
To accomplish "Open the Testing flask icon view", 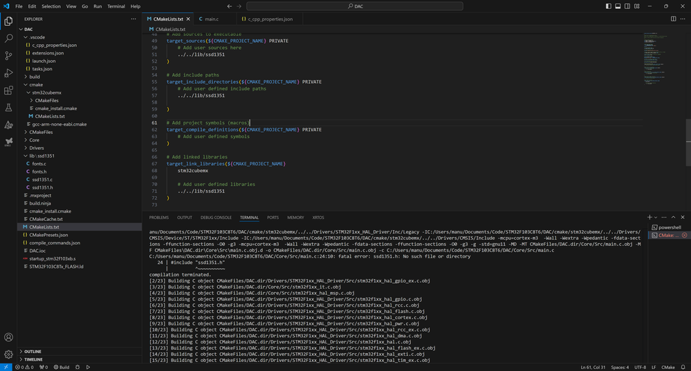I will coord(8,108).
